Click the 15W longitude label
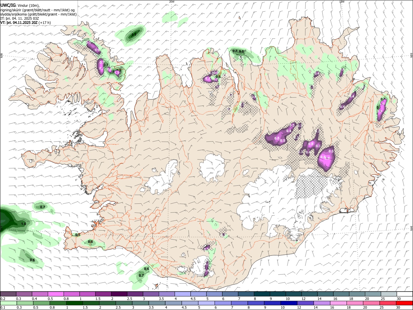This screenshot has width=413, height=310. pyautogui.click(x=342, y=2)
